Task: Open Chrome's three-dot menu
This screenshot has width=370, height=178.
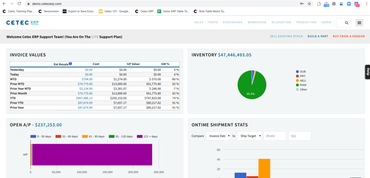Action: click(x=366, y=4)
